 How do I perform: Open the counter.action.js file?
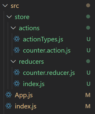(x=47, y=51)
